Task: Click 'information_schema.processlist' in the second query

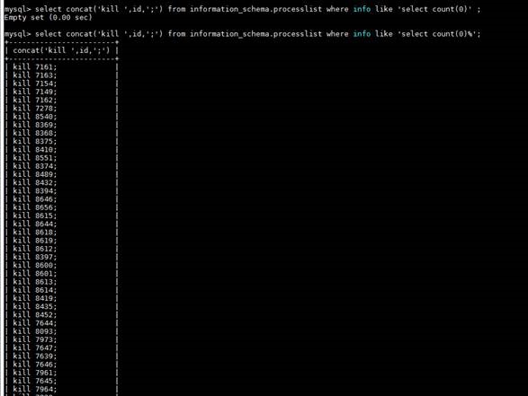Action: [255, 34]
